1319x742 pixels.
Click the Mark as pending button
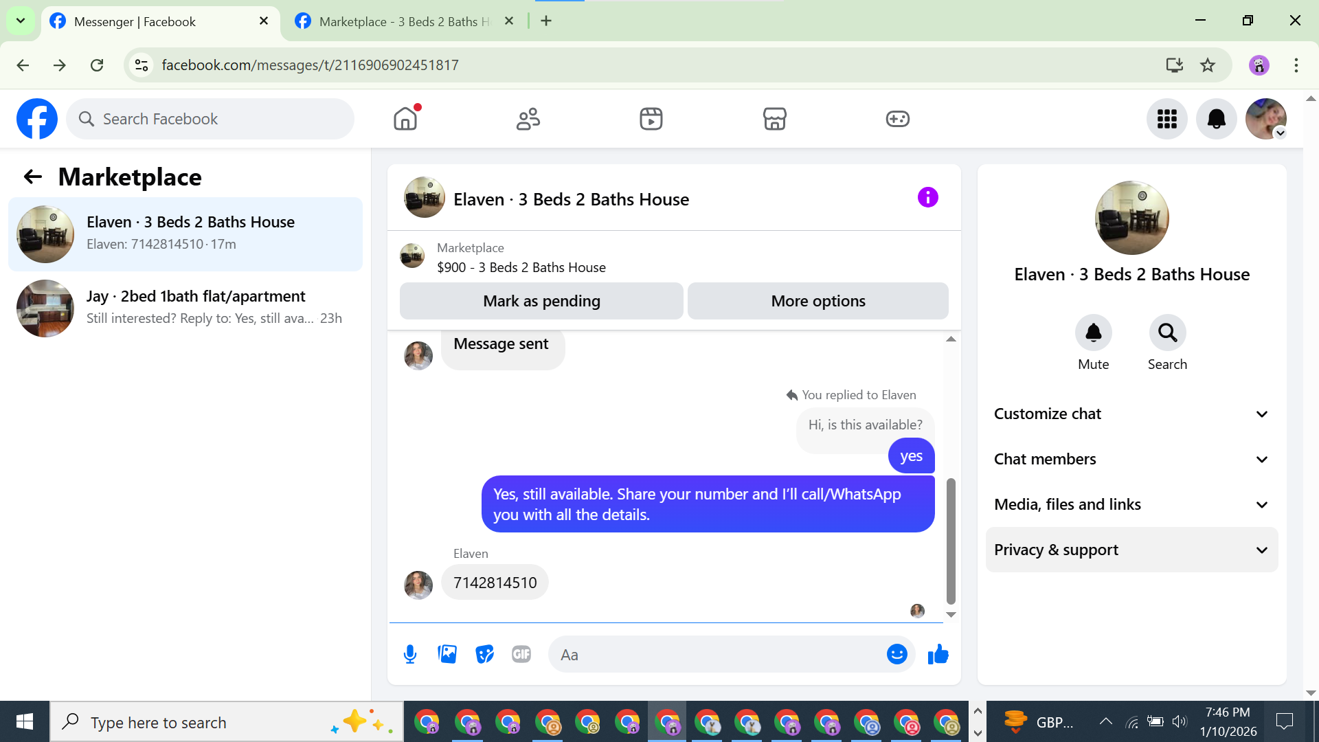(x=541, y=301)
